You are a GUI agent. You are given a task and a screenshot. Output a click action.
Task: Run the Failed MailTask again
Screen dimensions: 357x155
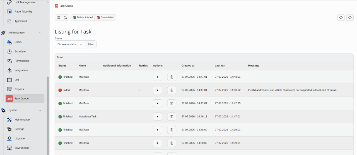tap(157, 90)
